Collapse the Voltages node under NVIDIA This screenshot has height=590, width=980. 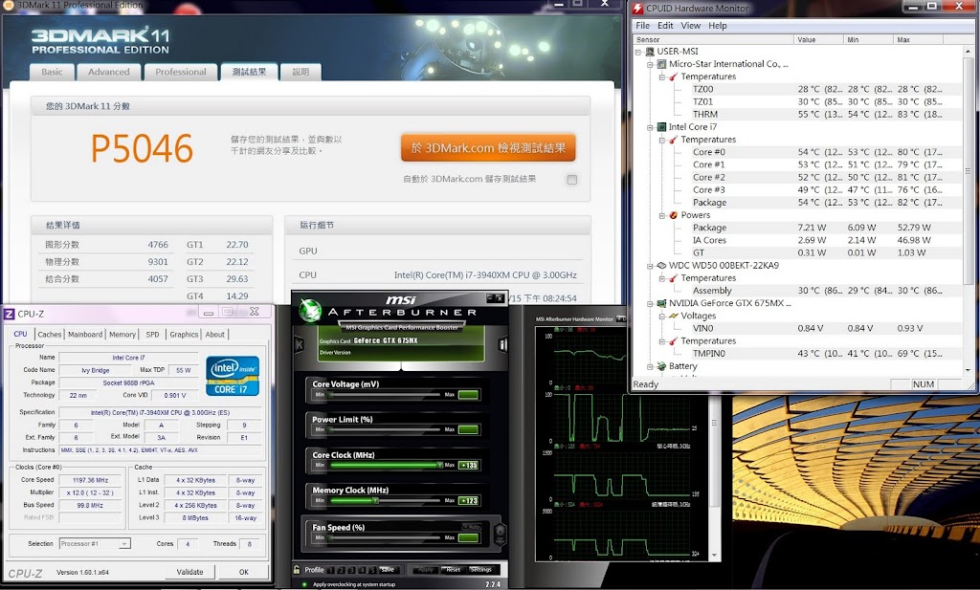[662, 316]
